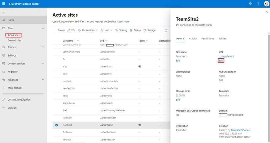Click the Teams icon in Echo row

point(140,66)
